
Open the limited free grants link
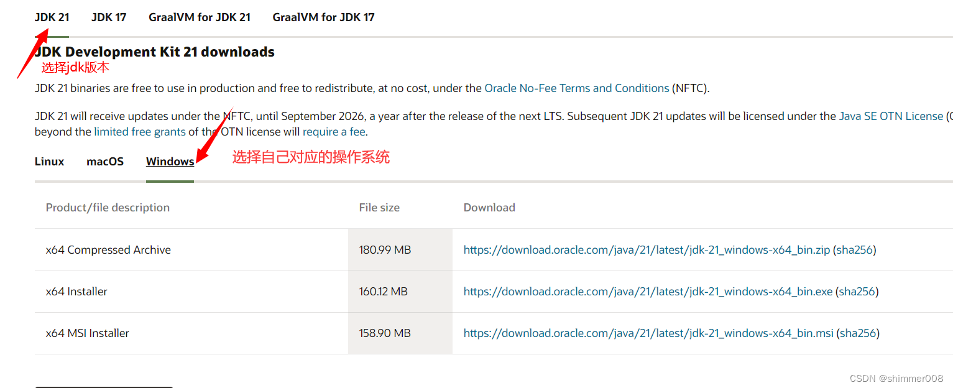pos(139,131)
